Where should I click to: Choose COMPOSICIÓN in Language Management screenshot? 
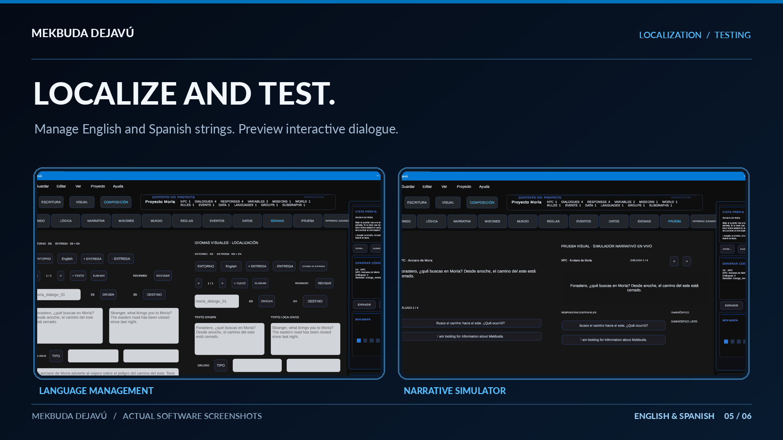(x=116, y=202)
